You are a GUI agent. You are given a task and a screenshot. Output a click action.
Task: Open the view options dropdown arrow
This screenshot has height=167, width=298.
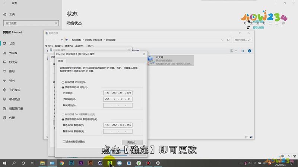(236, 51)
